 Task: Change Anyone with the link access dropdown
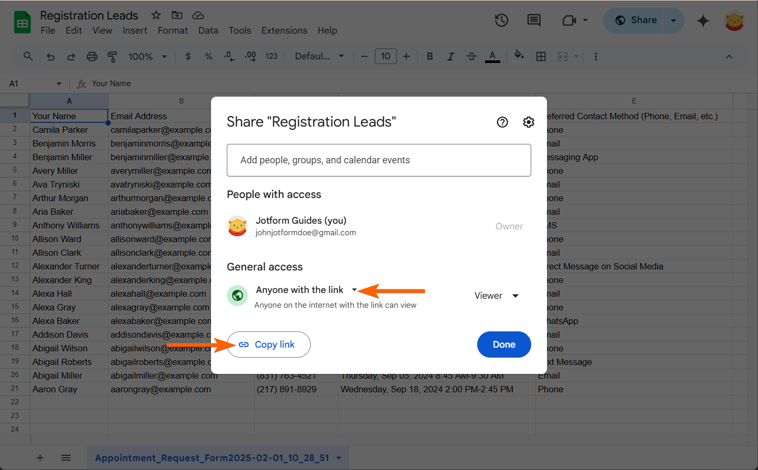coord(307,290)
